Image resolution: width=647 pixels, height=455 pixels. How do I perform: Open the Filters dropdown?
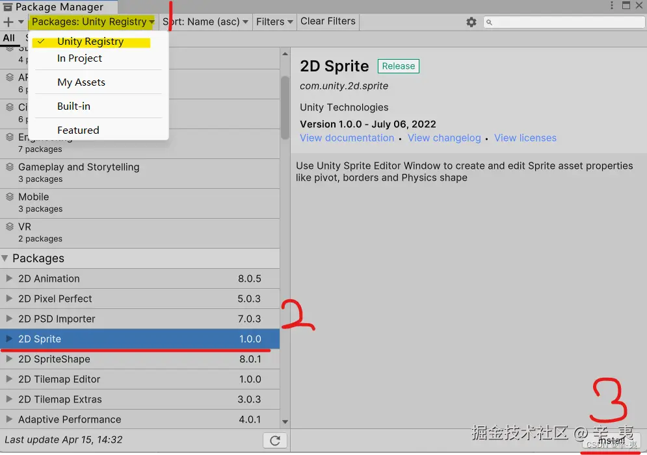[x=274, y=22]
